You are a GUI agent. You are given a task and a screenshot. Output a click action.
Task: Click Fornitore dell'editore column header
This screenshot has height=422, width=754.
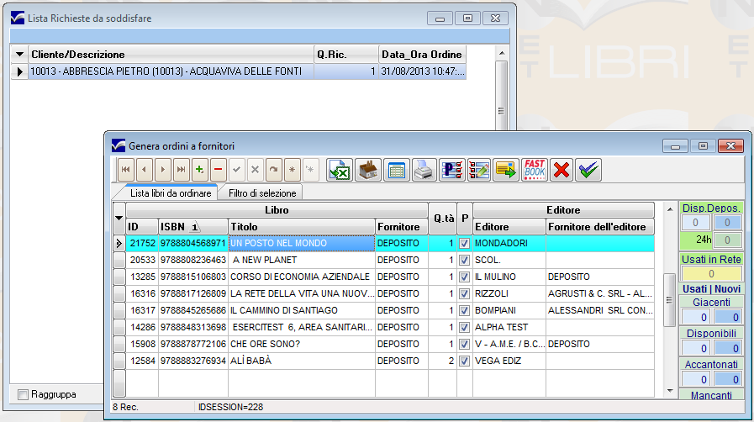(x=599, y=227)
